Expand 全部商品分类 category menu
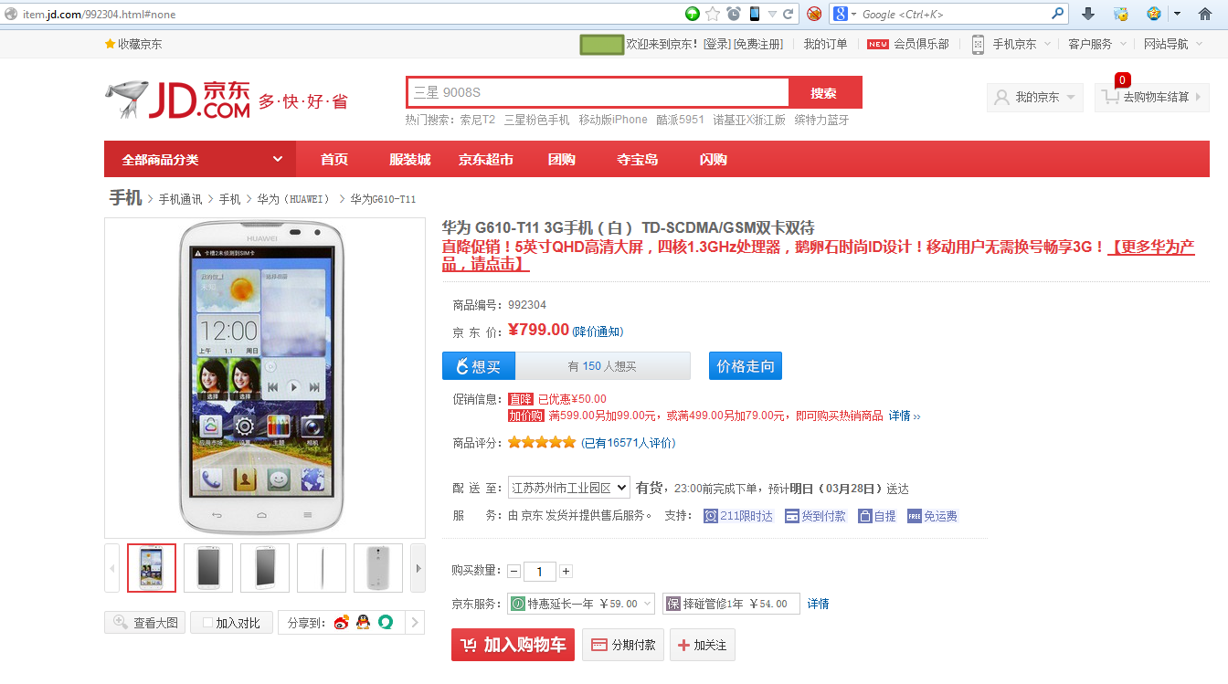 click(200, 159)
